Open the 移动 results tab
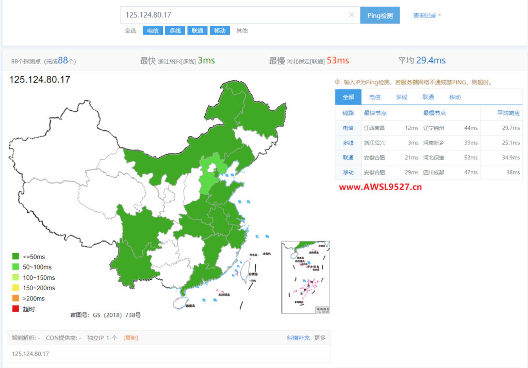 point(455,97)
